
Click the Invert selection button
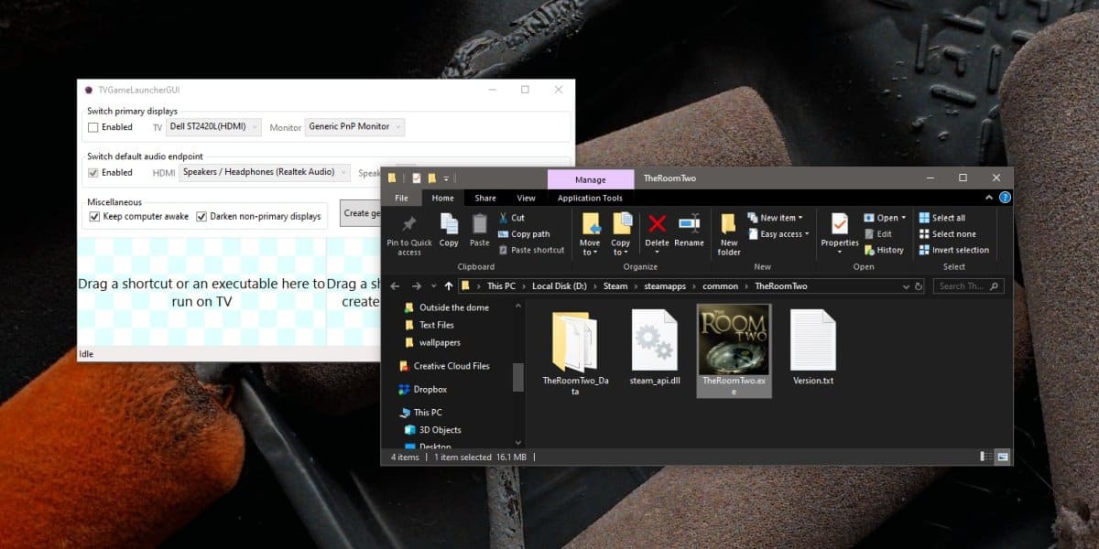point(953,250)
